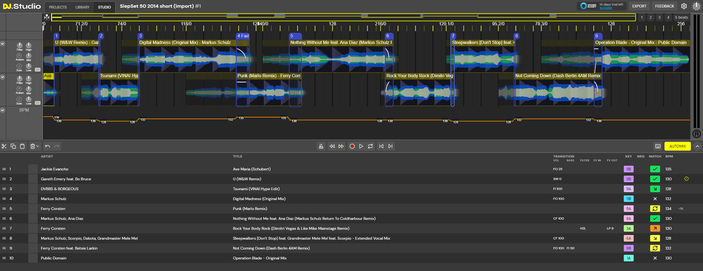This screenshot has height=271, width=703.
Task: Click the first track volume fader handle
Action: click(x=38, y=69)
